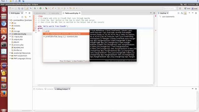Open the External Tools dropdown arrow
The image size is (199, 112).
(49, 8)
